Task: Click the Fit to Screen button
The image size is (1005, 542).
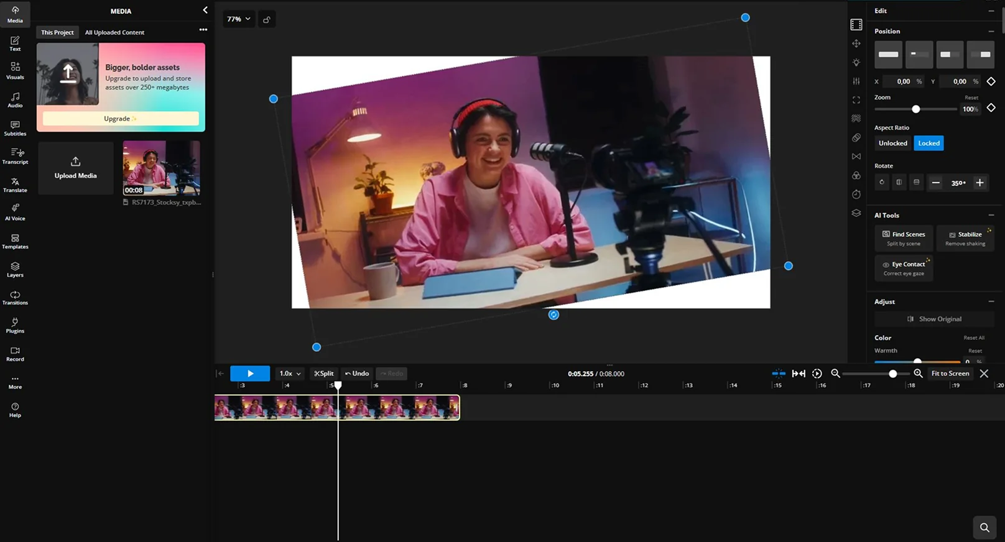Action: pyautogui.click(x=950, y=374)
